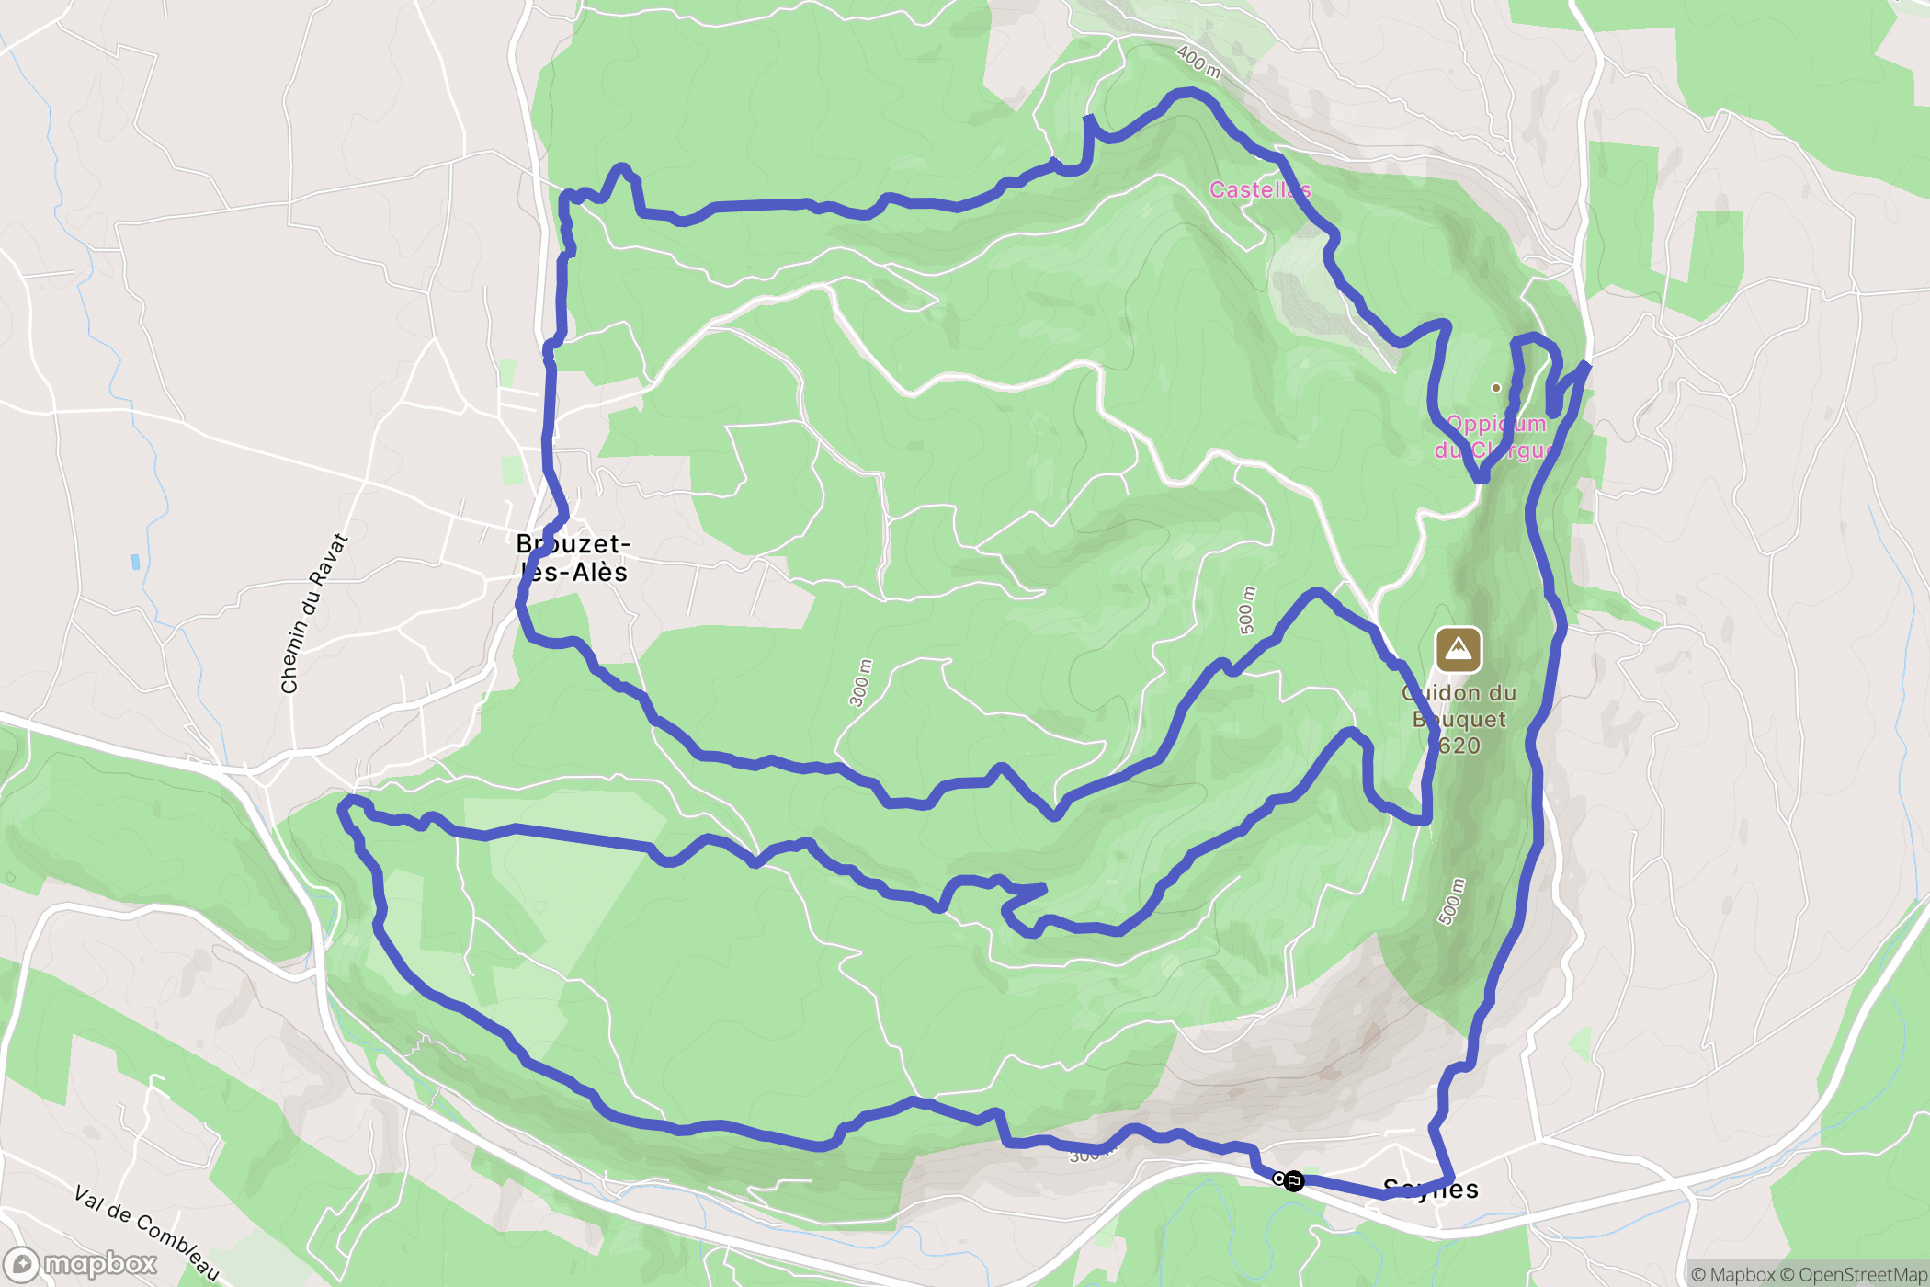
Task: Click the Oppidum site dot marker
Action: (x=1496, y=388)
